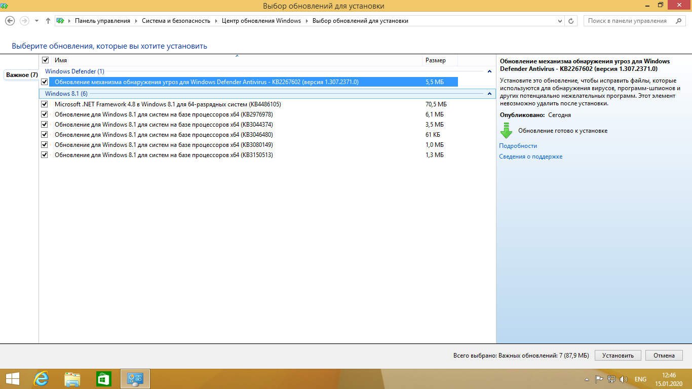
Task: Click the green download arrow icon
Action: click(x=507, y=131)
